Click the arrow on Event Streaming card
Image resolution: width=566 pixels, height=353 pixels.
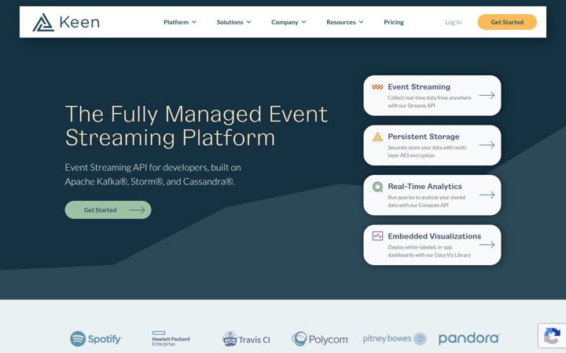click(487, 96)
